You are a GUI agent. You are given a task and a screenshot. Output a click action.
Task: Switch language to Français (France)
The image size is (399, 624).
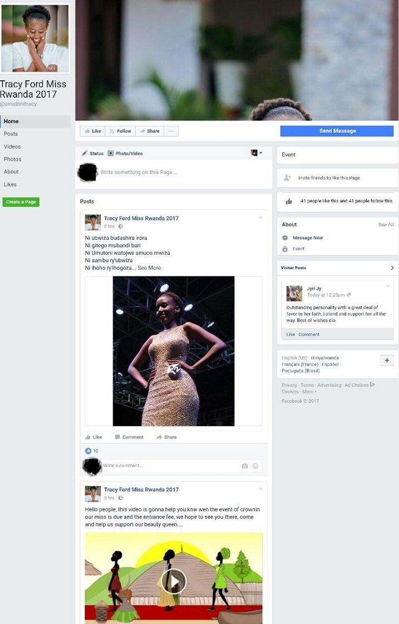(300, 364)
